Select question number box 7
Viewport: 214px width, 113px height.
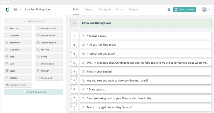(x=74, y=98)
